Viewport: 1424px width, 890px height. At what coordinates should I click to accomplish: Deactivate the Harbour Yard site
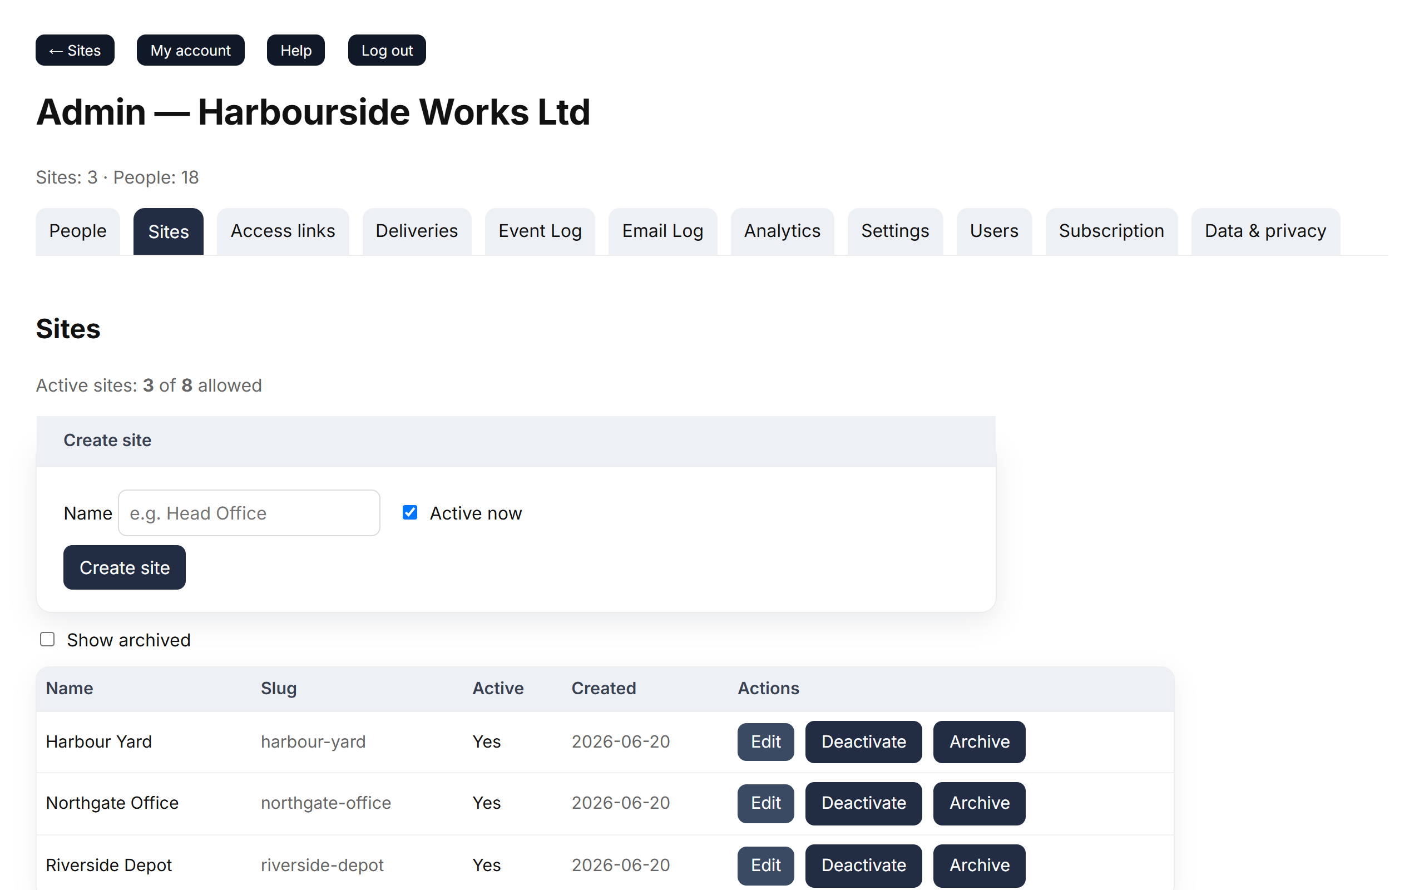[x=863, y=741]
